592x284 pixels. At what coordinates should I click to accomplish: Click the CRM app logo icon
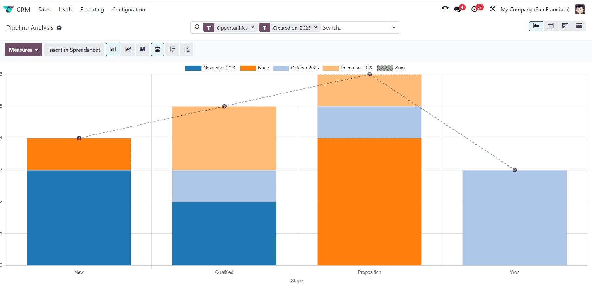[8, 10]
